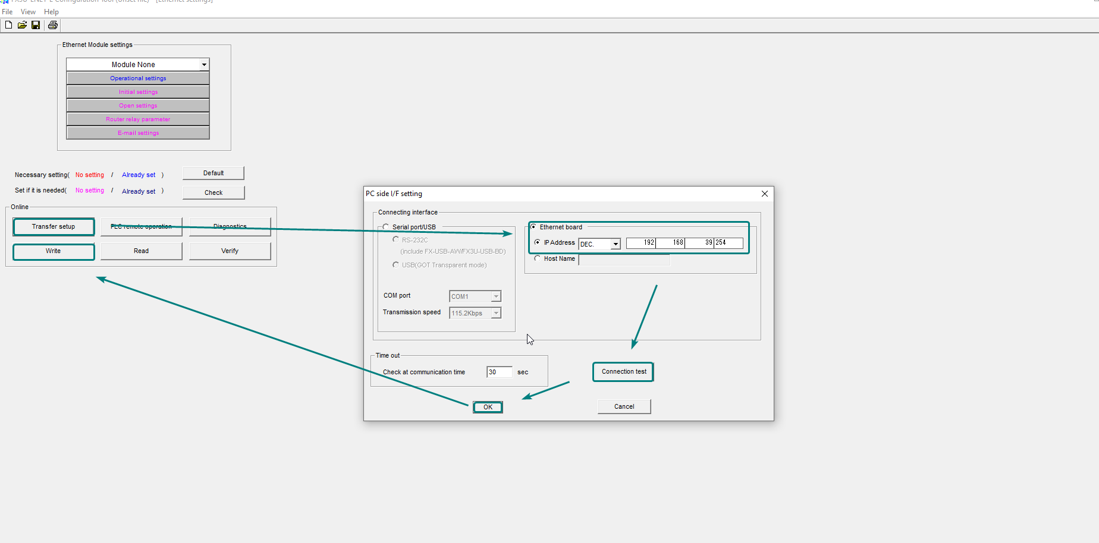Select the Ethernet board radio button
Viewport: 1099px width, 543px height.
point(533,227)
